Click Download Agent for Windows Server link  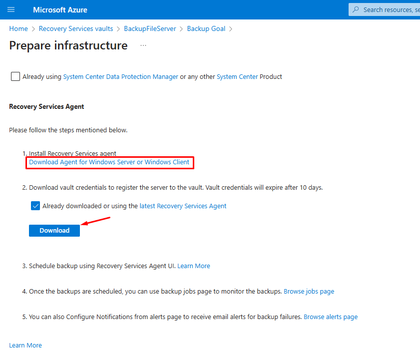[109, 162]
